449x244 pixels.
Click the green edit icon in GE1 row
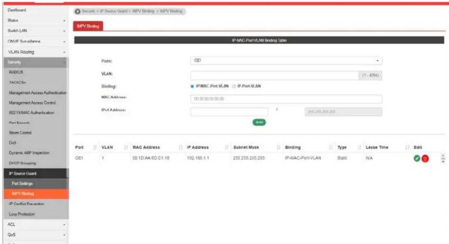pos(417,158)
